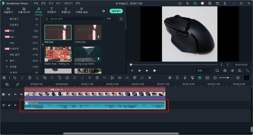Zoom out timeline with minus icon
This screenshot has width=253, height=135.
[x=215, y=78]
